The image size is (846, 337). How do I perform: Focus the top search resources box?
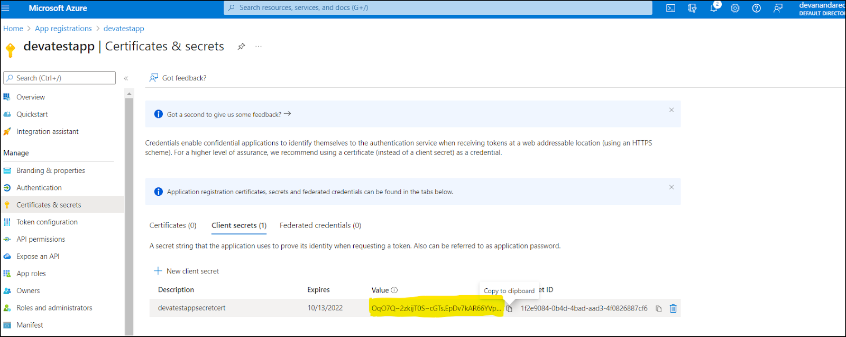coord(438,8)
